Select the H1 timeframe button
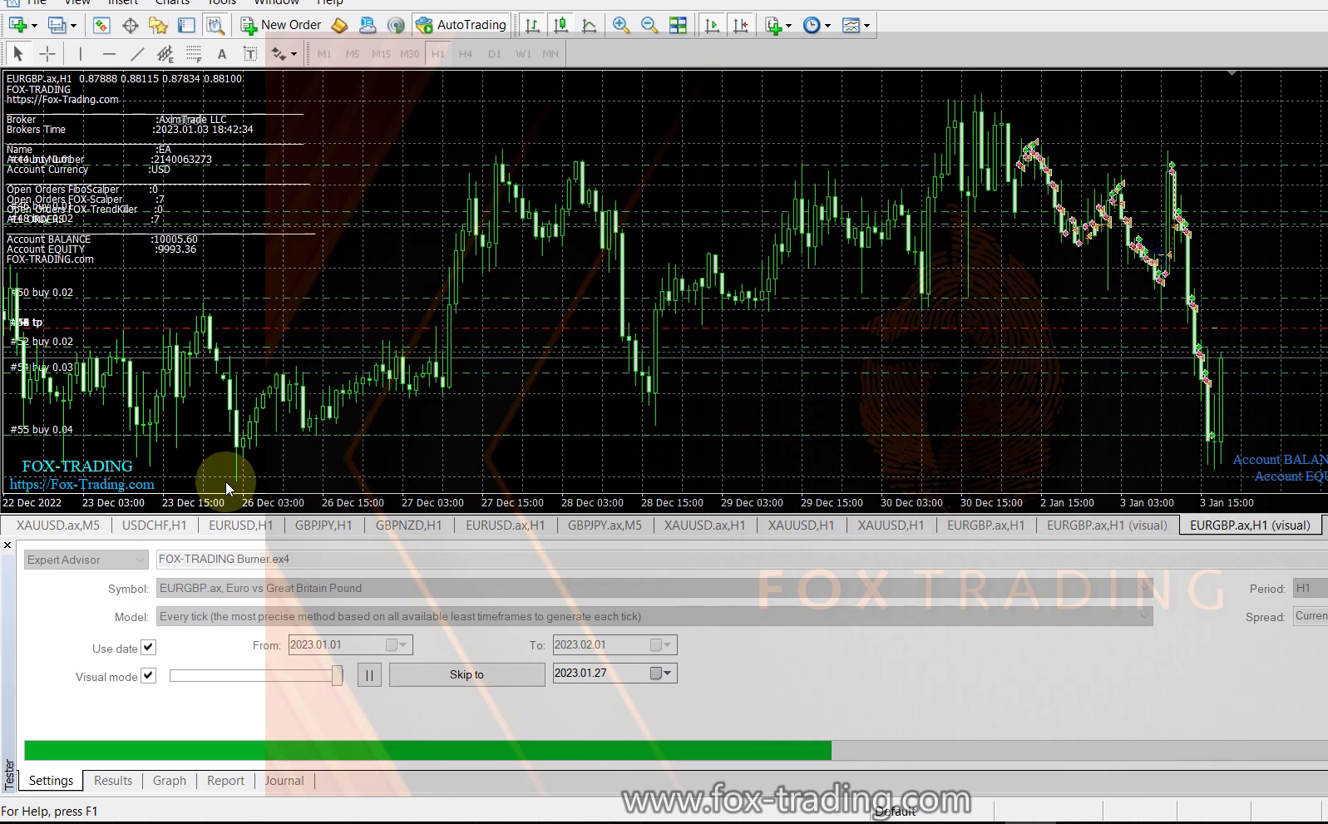This screenshot has width=1328, height=824. [438, 54]
